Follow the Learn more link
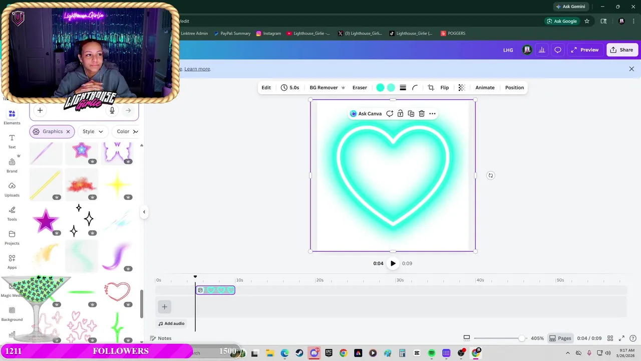 click(x=197, y=69)
